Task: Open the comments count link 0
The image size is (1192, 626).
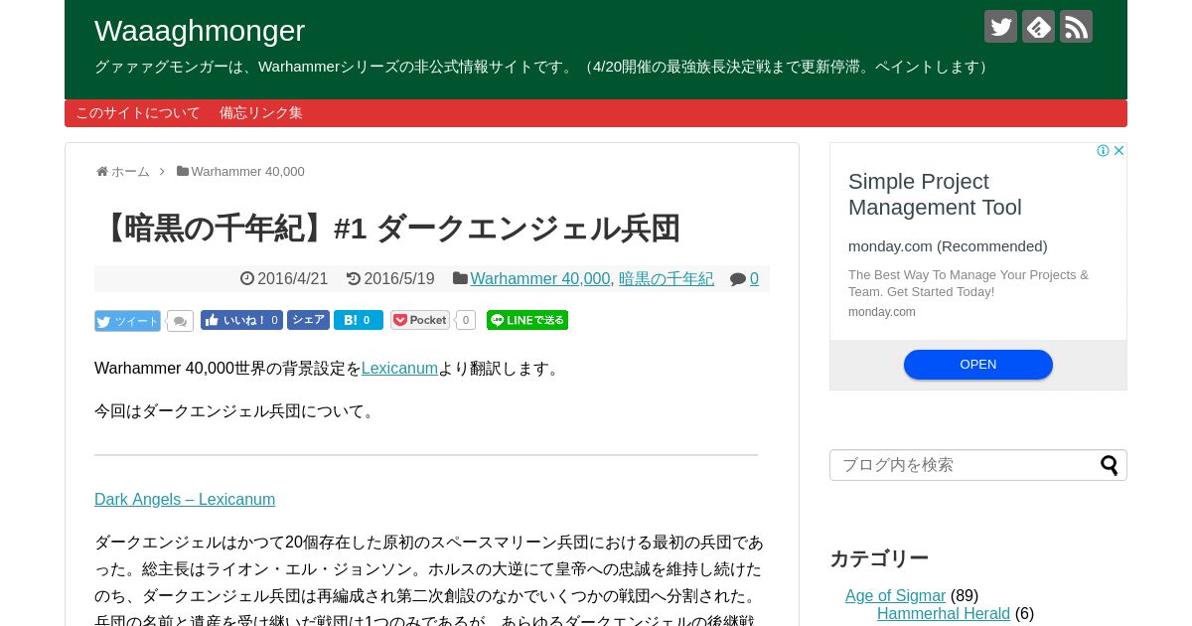Action: click(x=754, y=279)
